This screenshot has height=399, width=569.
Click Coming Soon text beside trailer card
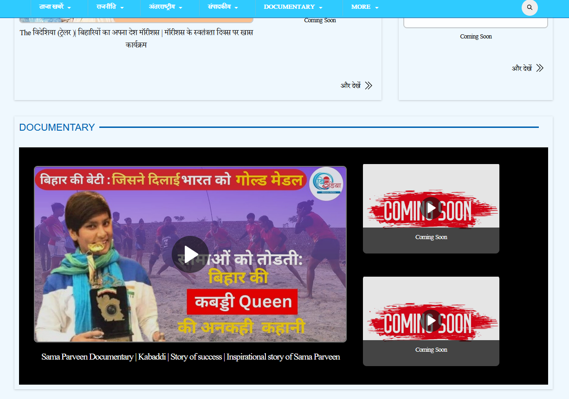pos(320,20)
